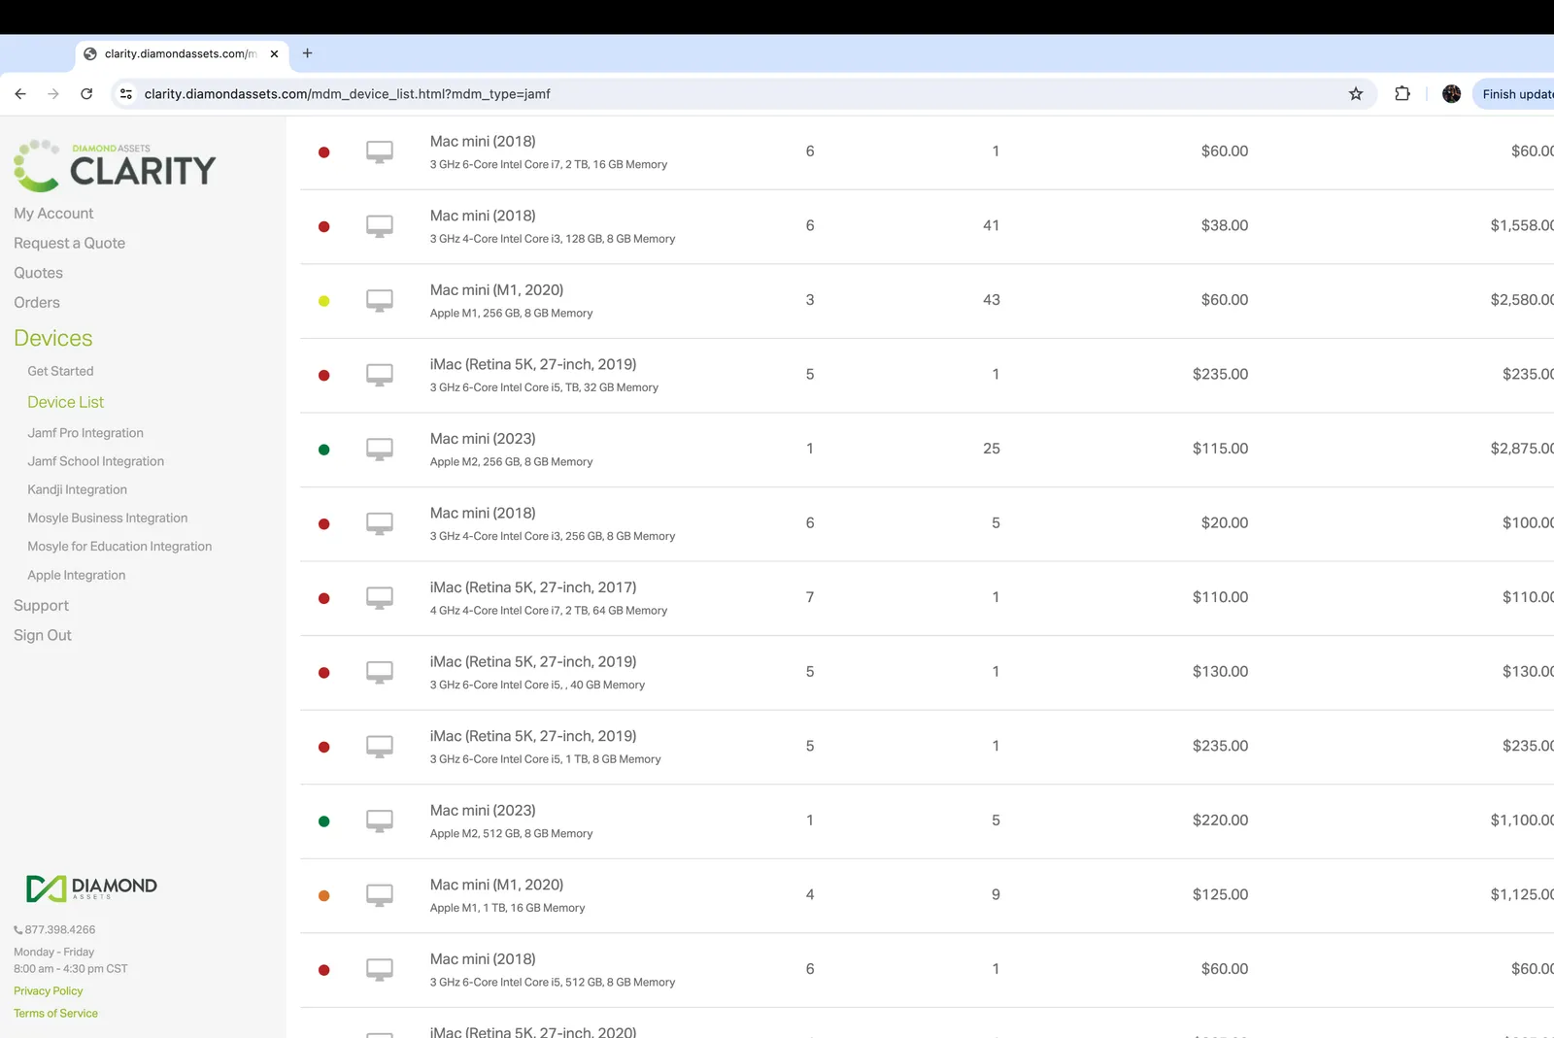Select Kandji Integration from Devices menu

coord(77,489)
